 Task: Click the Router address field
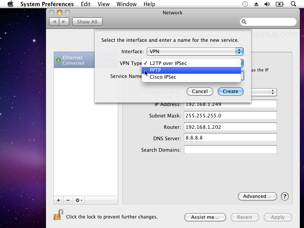pyautogui.click(x=230, y=127)
